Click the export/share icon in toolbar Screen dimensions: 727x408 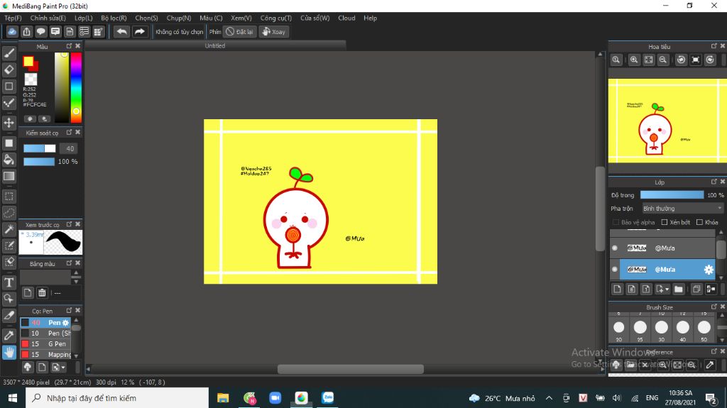tap(26, 31)
